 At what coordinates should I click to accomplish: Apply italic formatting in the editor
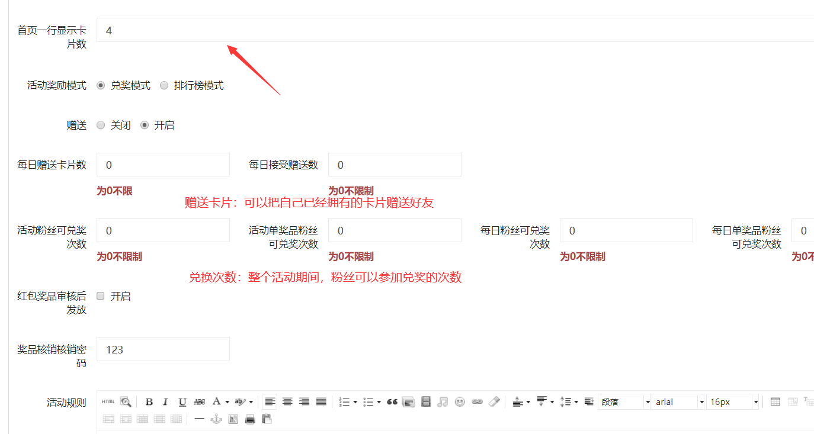point(166,402)
